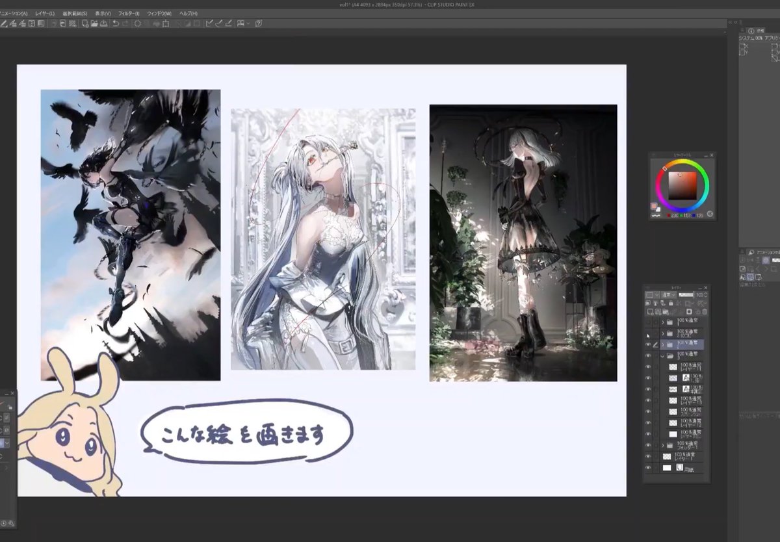The image size is (780, 542).
Task: Open the フィルター(I) menu
Action: [x=129, y=13]
